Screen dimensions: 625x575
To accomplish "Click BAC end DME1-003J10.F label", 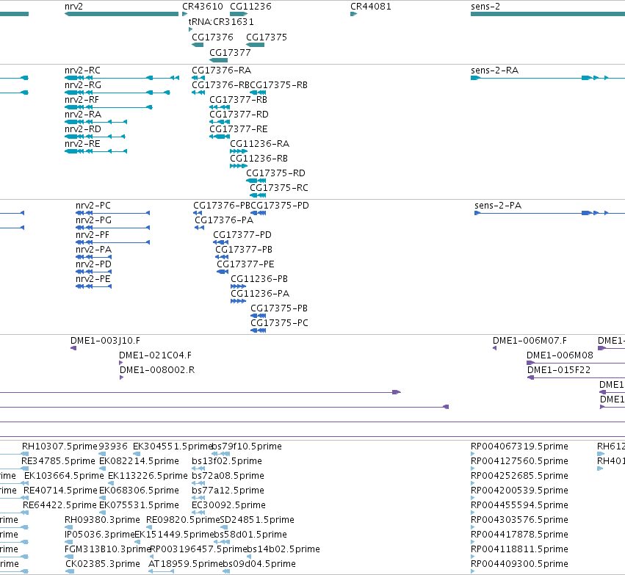I will (105, 341).
